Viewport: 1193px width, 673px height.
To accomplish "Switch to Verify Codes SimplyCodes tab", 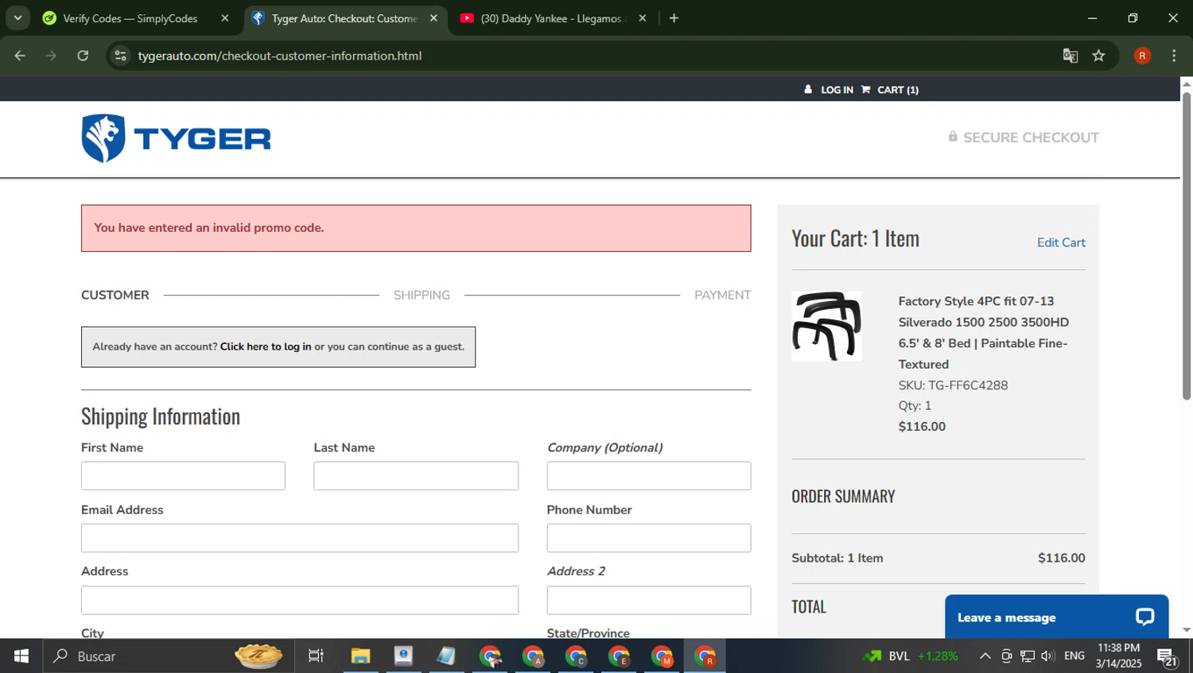I will coord(137,18).
